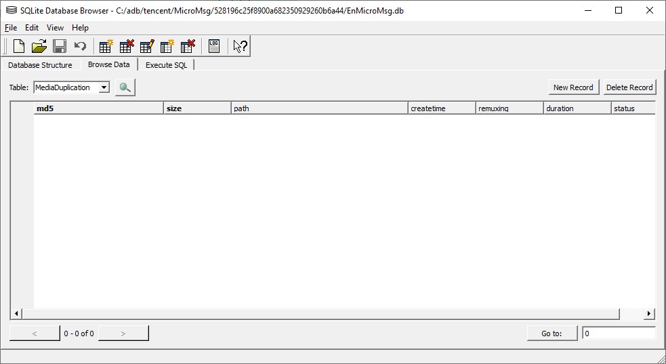Click the createtime column header
The height and width of the screenshot is (364, 666).
[x=442, y=108]
